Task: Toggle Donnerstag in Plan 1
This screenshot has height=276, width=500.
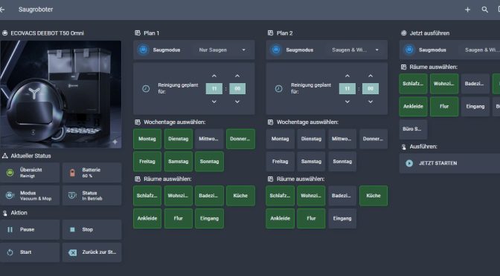Action: coord(240,139)
